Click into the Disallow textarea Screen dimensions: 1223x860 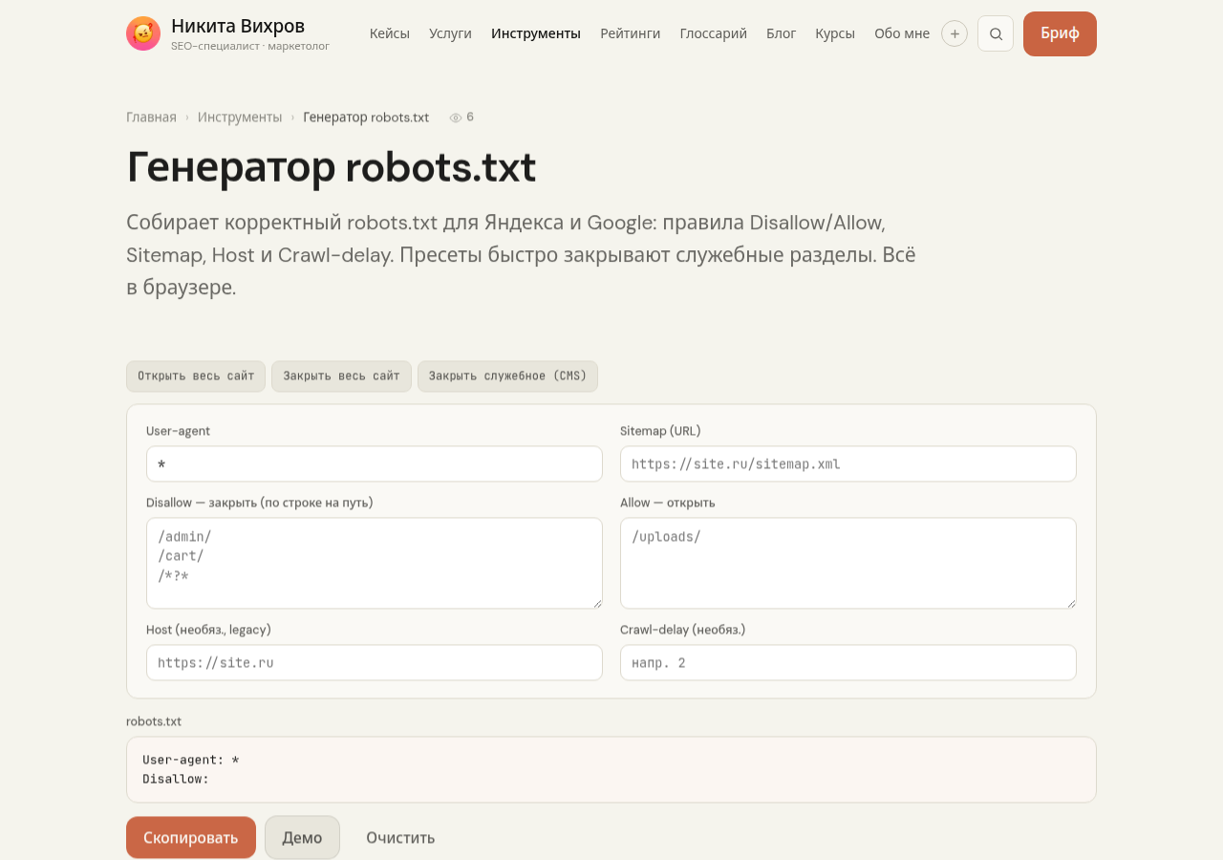375,563
